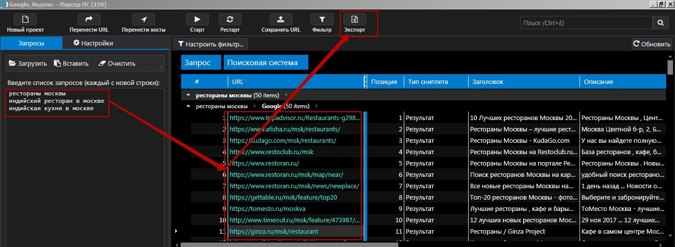Open the timeout.ru/msk/feature URL
The width and height of the screenshot is (675, 247).
click(295, 220)
